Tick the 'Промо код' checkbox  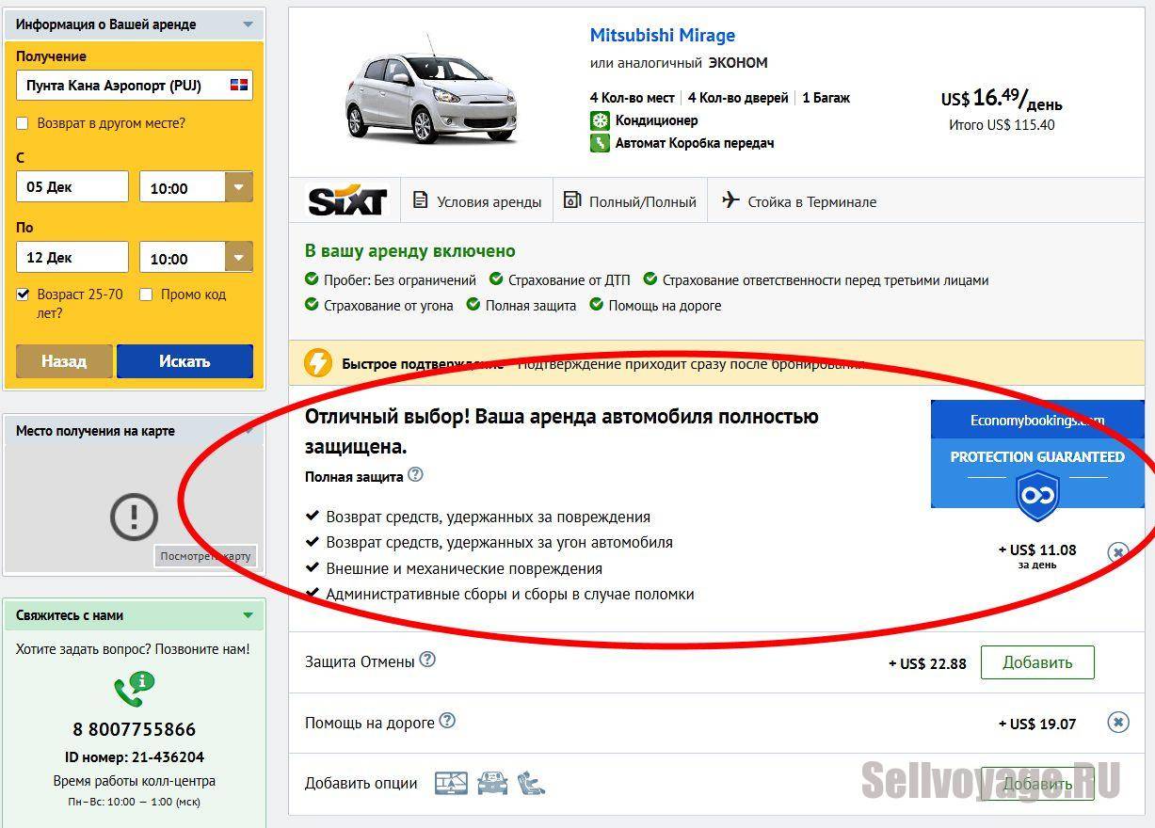[146, 295]
